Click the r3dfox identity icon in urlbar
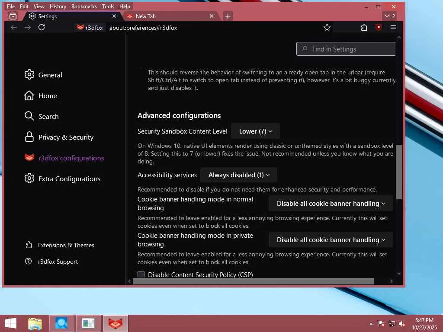The image size is (443, 332). click(x=90, y=28)
